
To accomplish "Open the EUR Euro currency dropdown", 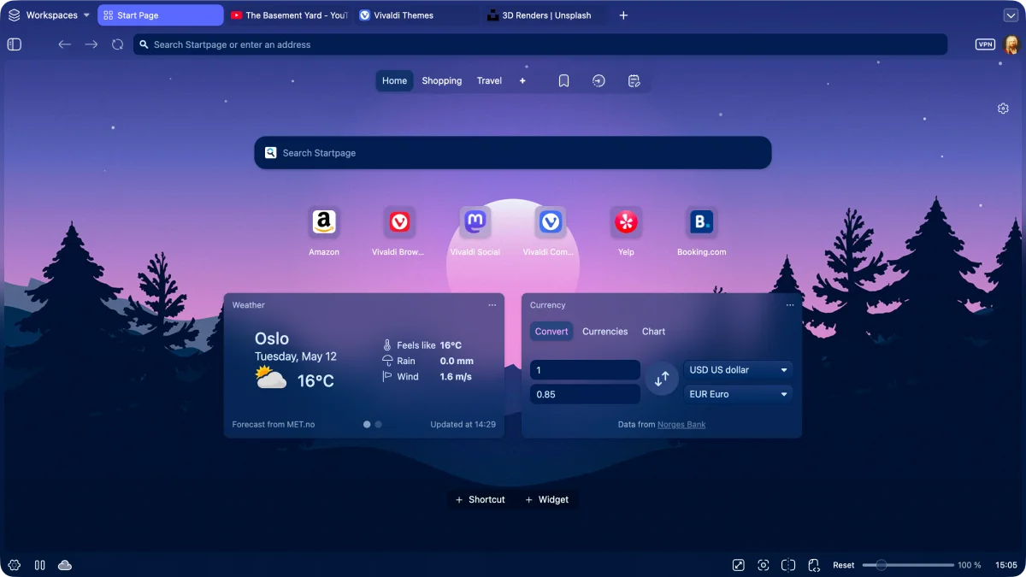I will 738,394.
